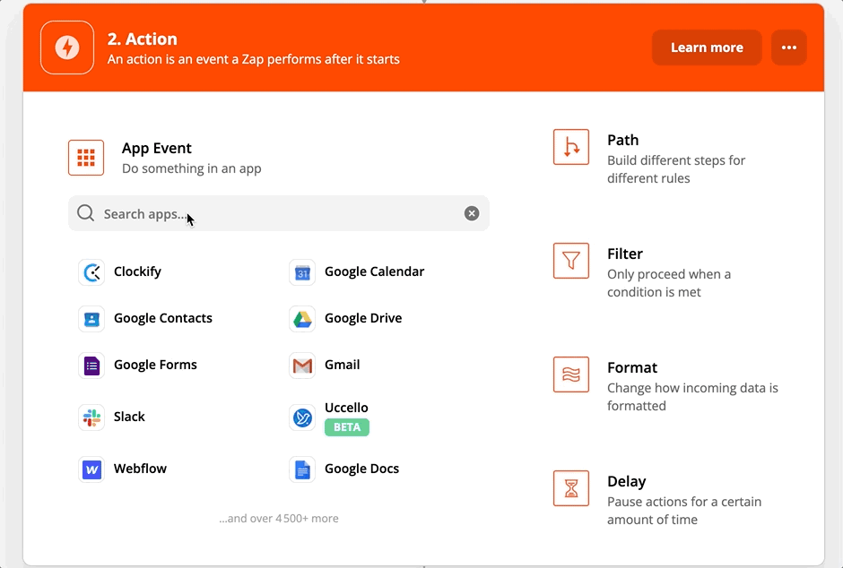Click the Path branching icon
The height and width of the screenshot is (568, 843).
click(571, 148)
